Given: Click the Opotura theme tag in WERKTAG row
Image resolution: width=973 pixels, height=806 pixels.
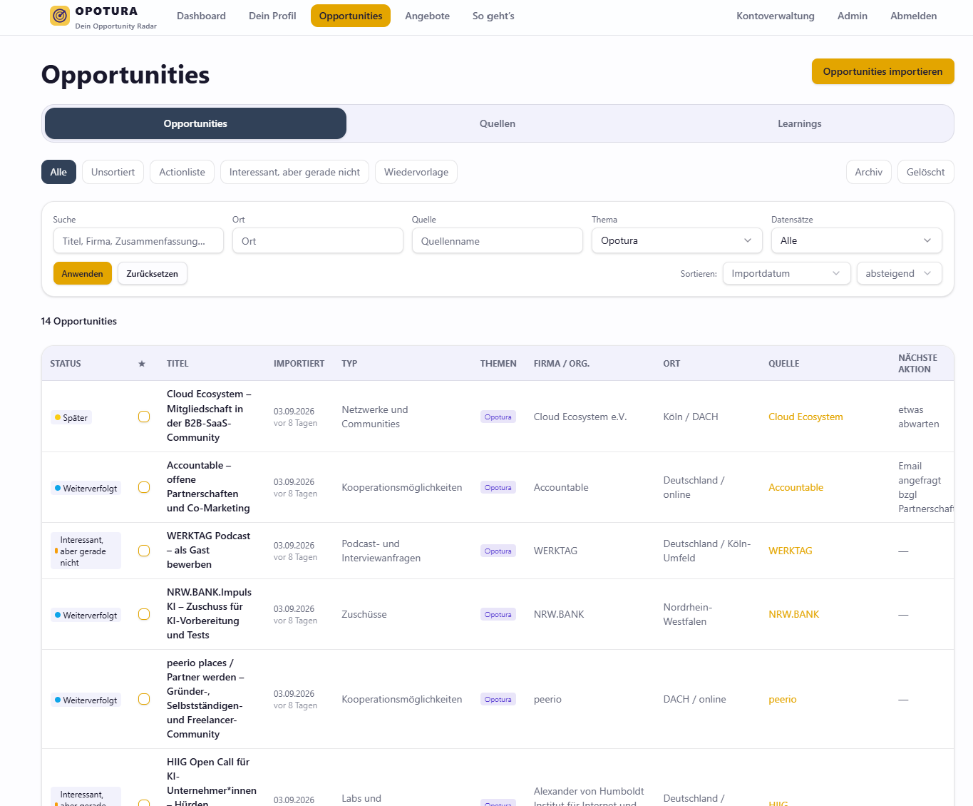Looking at the screenshot, I should (x=498, y=551).
